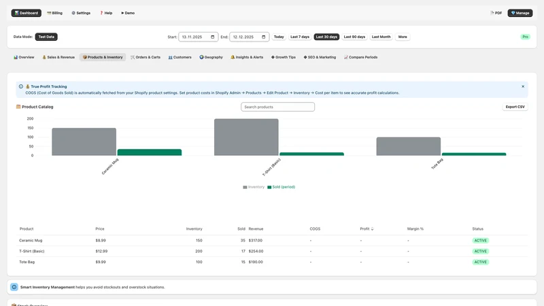The height and width of the screenshot is (306, 544).
Task: Click the Manage button
Action: [520, 13]
